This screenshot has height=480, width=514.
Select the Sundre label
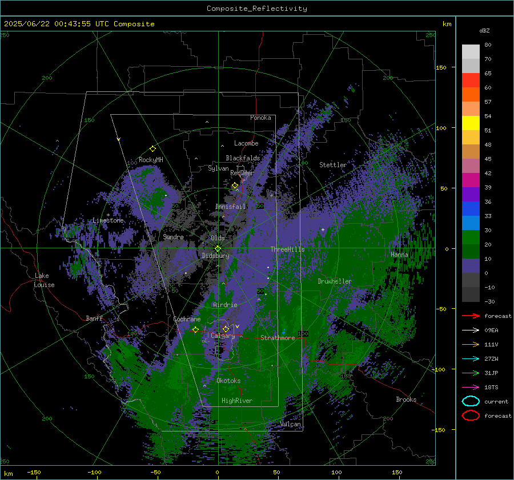[174, 237]
